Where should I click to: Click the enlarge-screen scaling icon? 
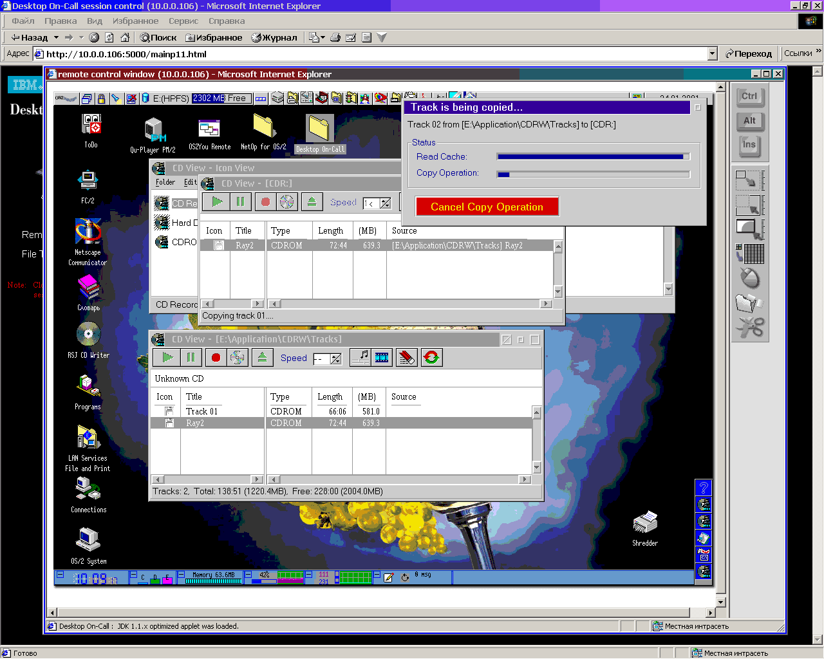[x=750, y=205]
